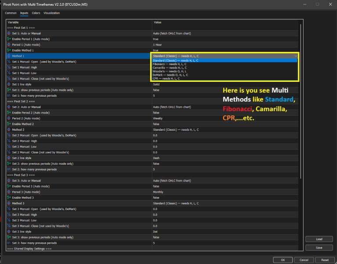Image resolution: width=337 pixels, height=264 pixels.
Task: Click the Cancel button
Action: pyautogui.click(x=304, y=260)
